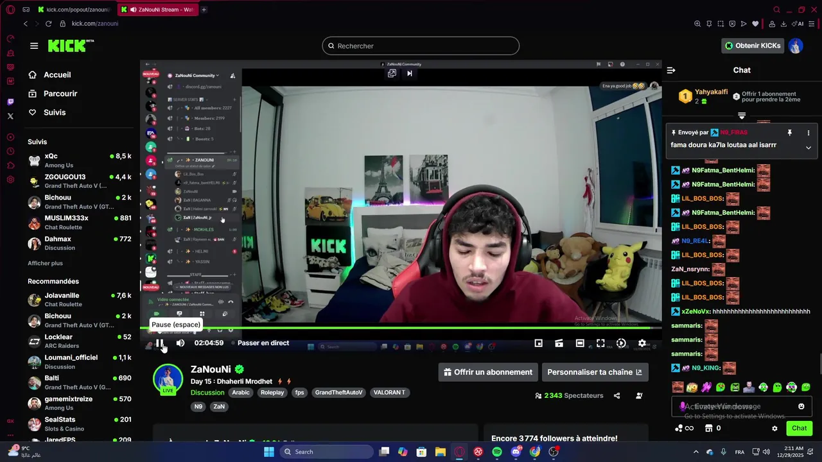The image size is (822, 462).
Task: Enter fullscreen mode in video player
Action: tap(600, 343)
